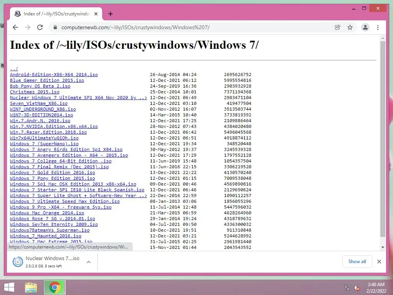Download Windows_Sev7en_Eternity_2009.iso
Viewport: 393px width, 295px height.
coord(54,224)
